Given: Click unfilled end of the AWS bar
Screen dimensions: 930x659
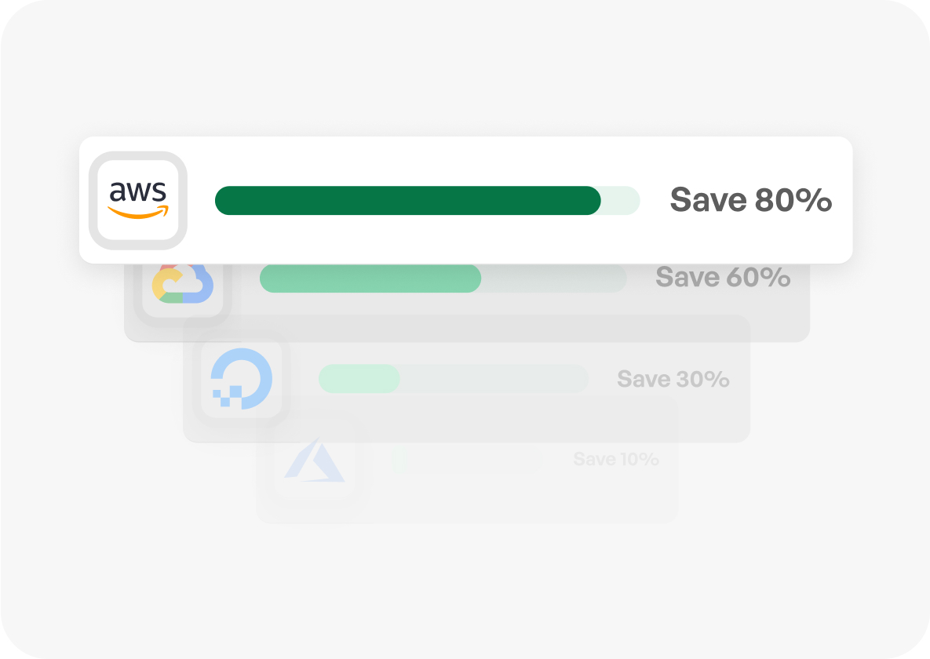Looking at the screenshot, I should [620, 201].
